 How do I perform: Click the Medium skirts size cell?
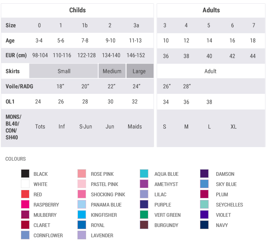[112, 71]
